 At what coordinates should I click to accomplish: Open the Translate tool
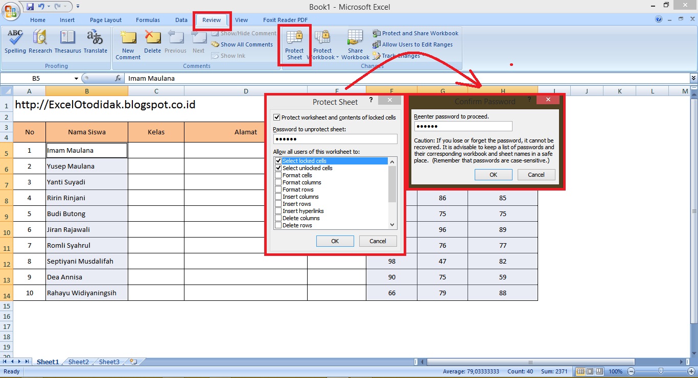click(x=96, y=42)
